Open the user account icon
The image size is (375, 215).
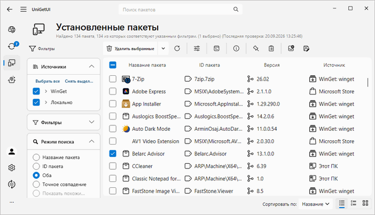(x=12, y=152)
